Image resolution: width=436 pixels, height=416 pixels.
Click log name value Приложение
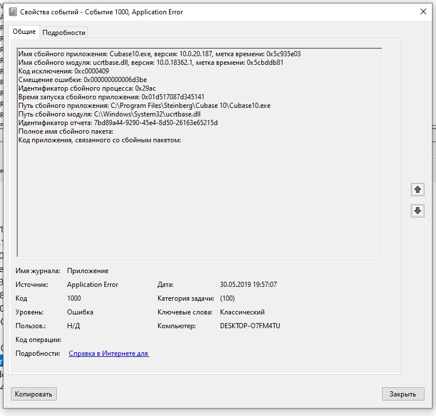(x=88, y=271)
